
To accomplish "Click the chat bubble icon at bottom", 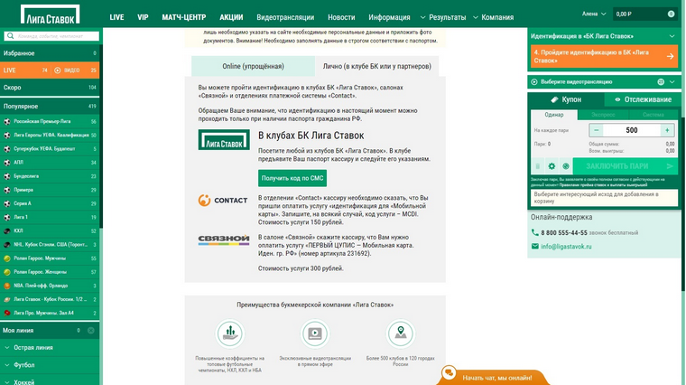I will click(x=449, y=372).
